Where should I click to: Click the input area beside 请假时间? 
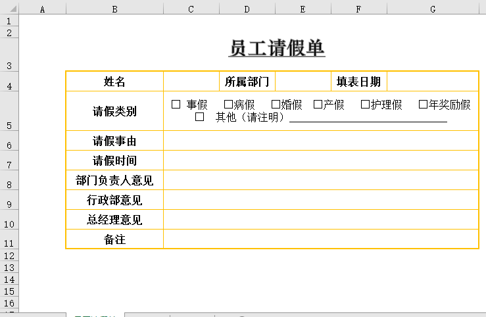click(321, 160)
